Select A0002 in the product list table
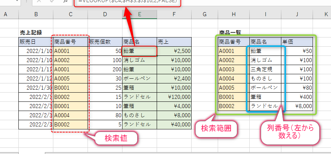The height and width of the screenshot is (154, 331). (234, 60)
